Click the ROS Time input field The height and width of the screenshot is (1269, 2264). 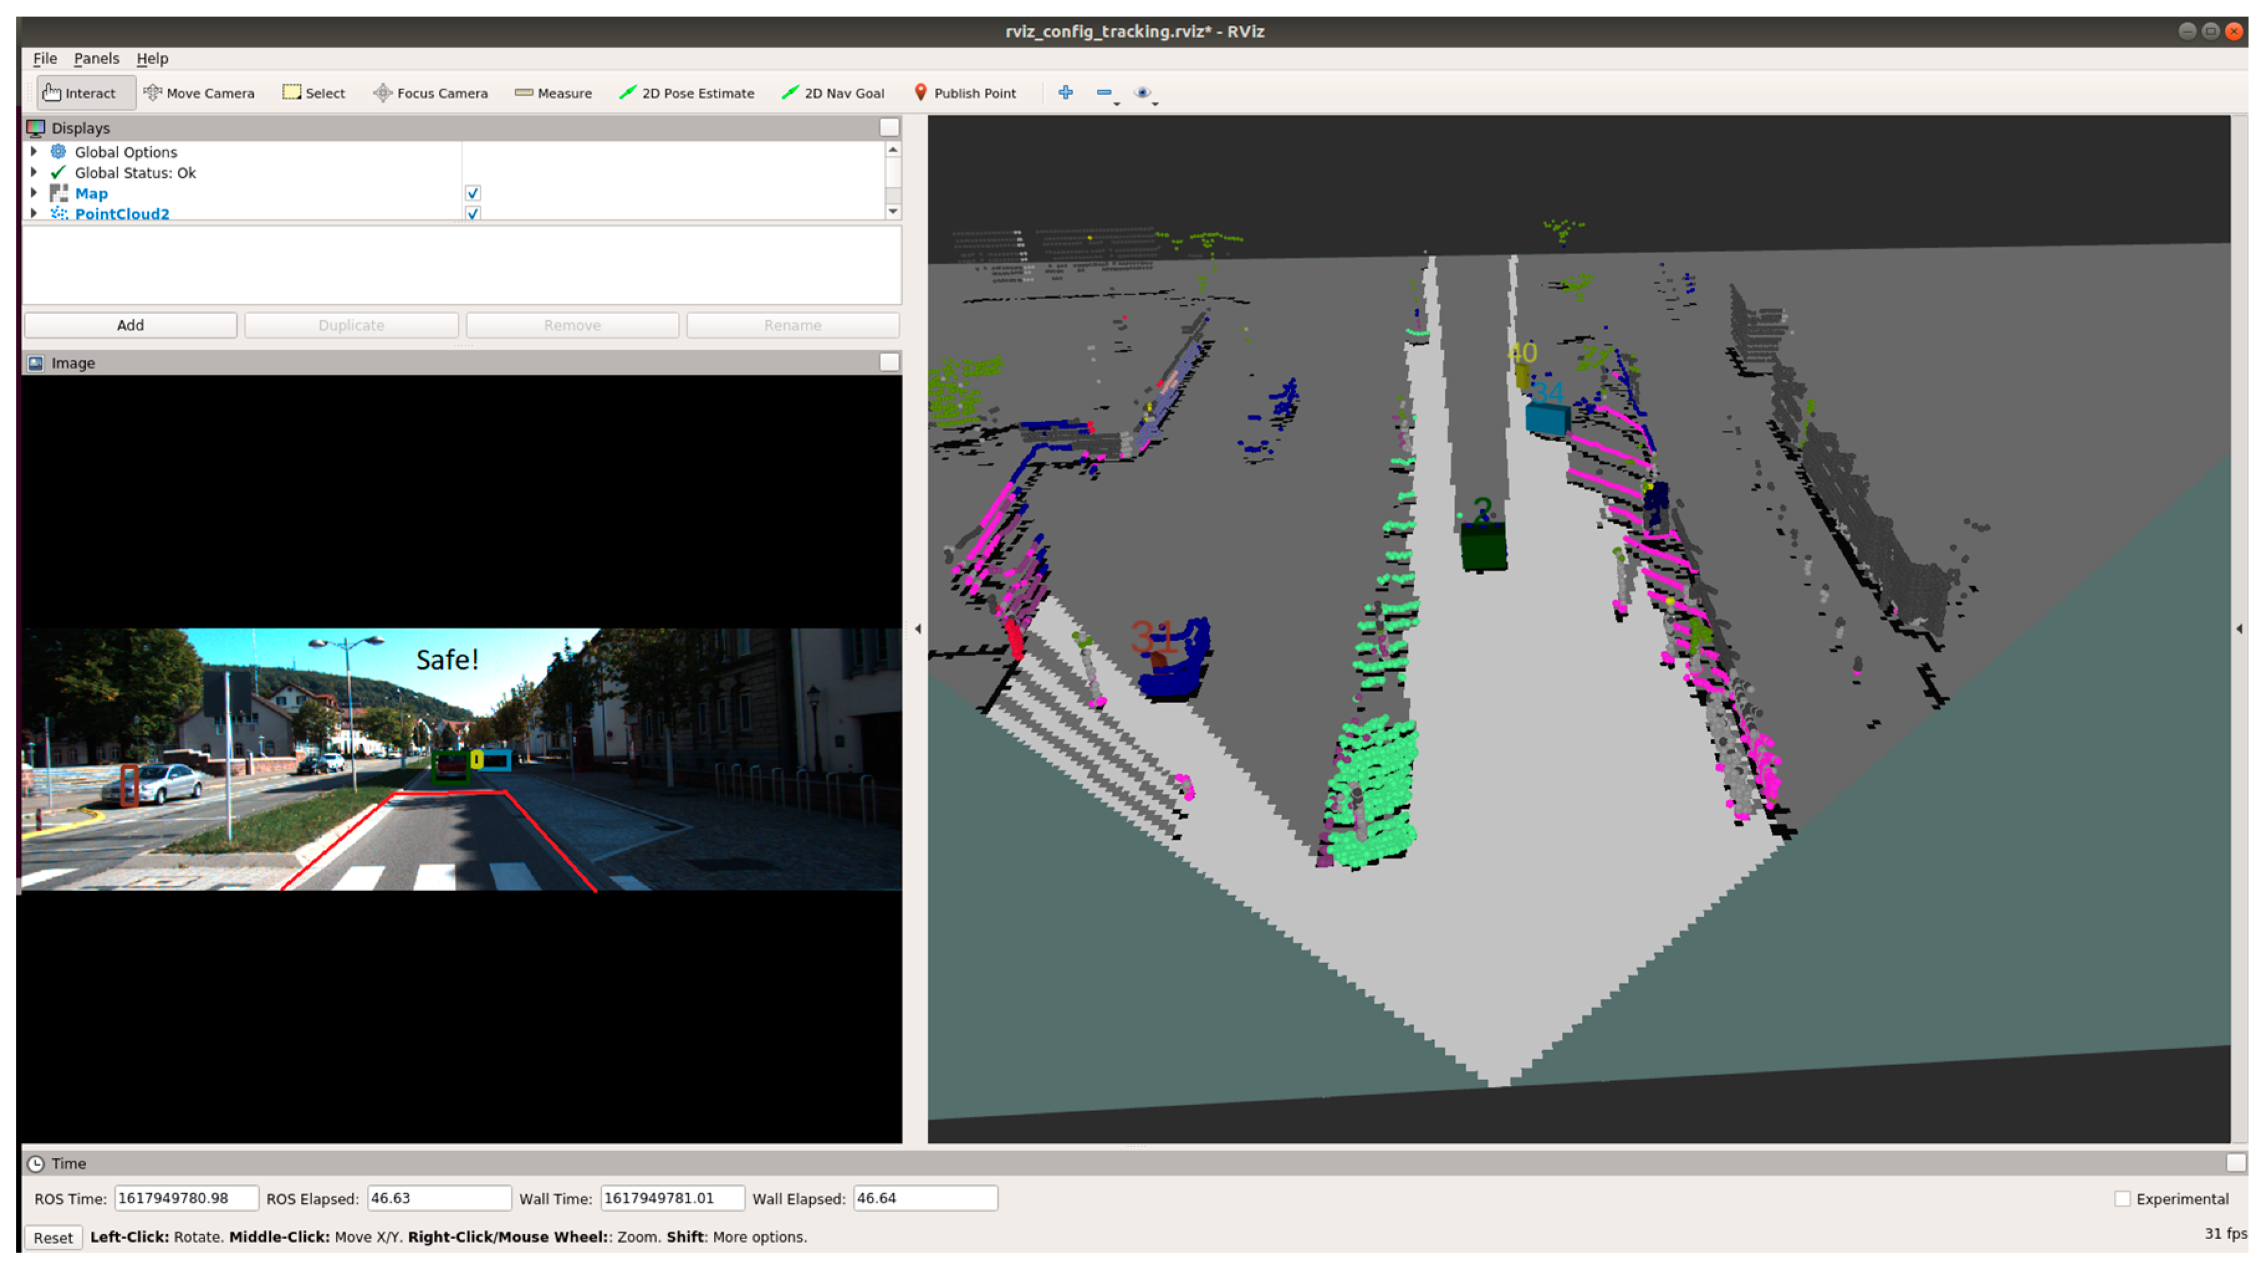[185, 1198]
